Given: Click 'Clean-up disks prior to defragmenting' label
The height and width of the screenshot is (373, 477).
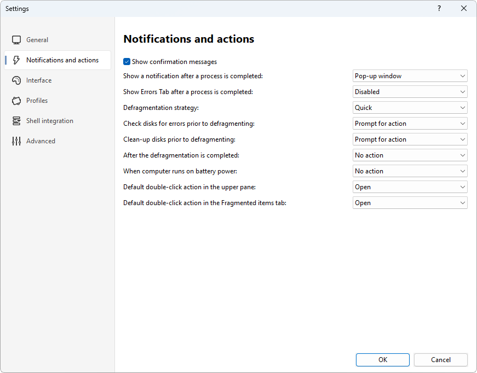Looking at the screenshot, I should pyautogui.click(x=179, y=139).
